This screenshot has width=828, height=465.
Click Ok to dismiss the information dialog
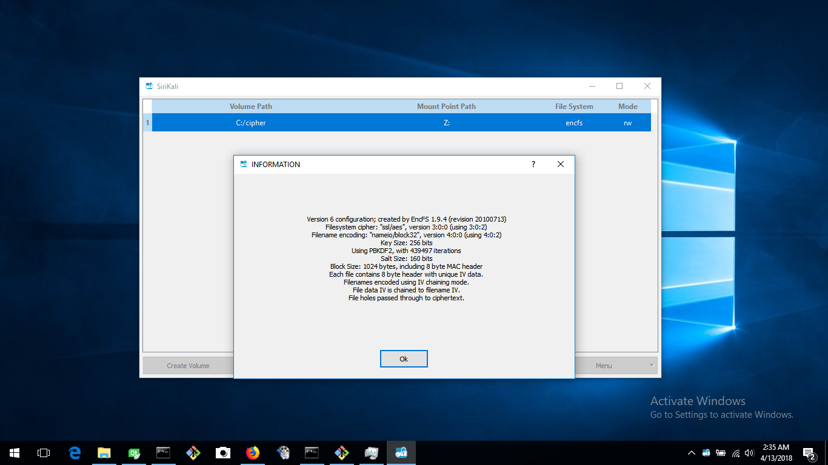click(x=404, y=358)
